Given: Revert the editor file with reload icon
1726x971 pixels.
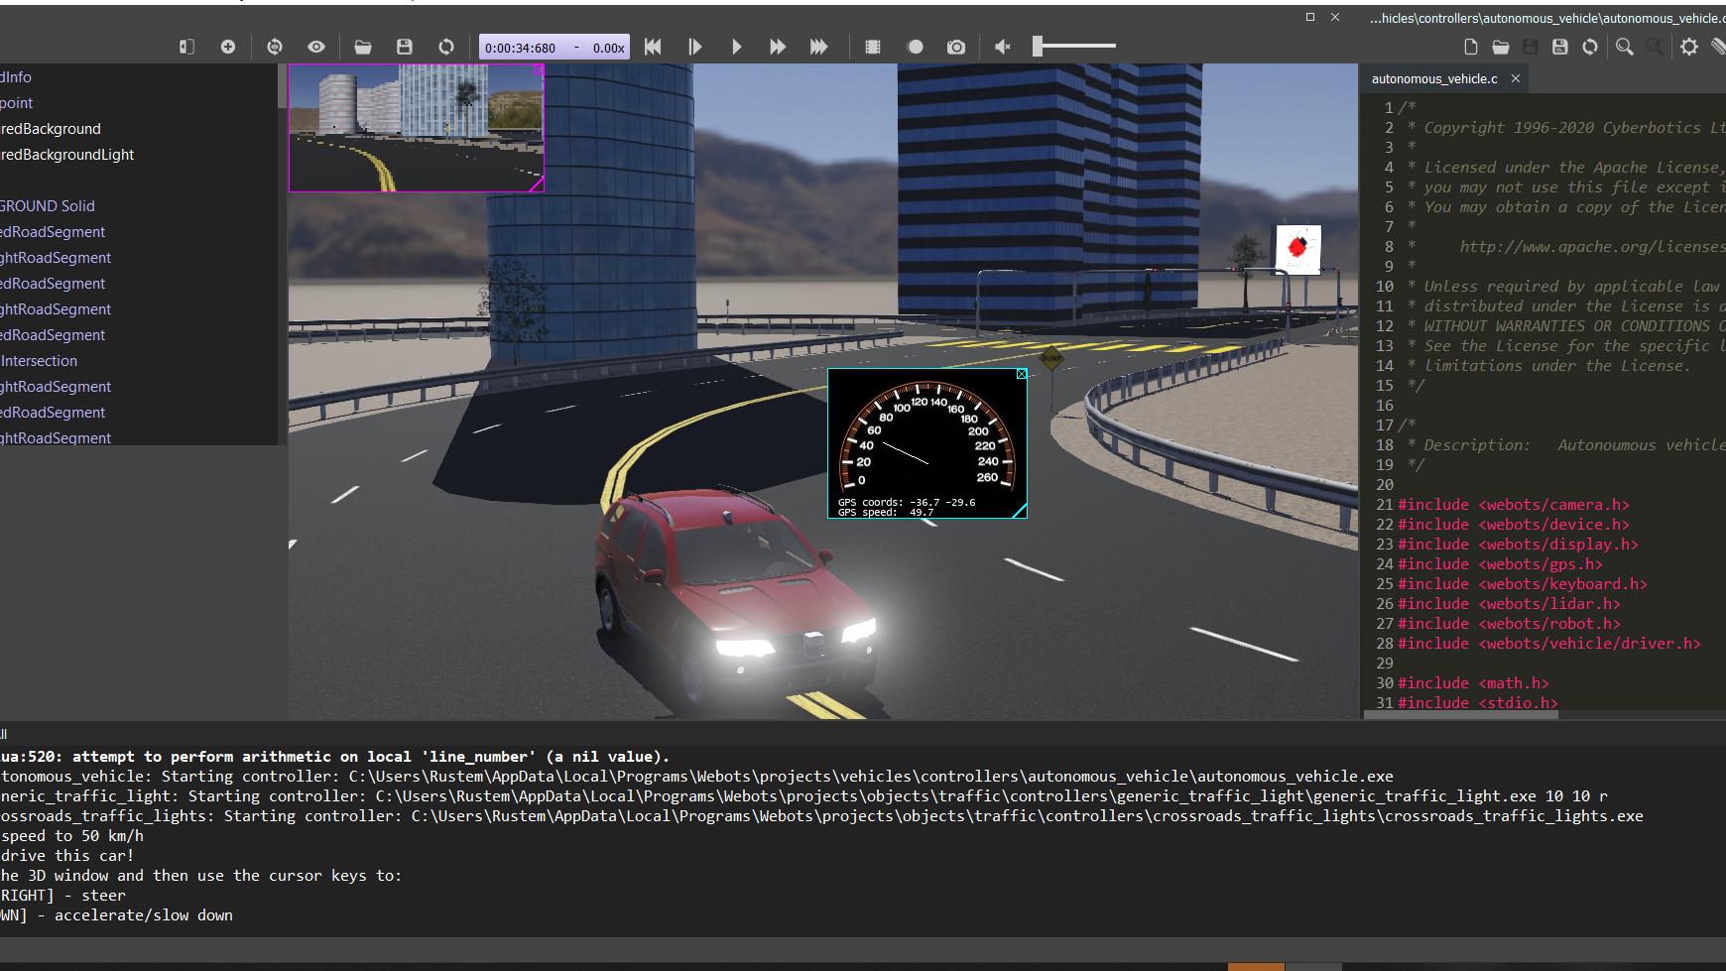Looking at the screenshot, I should click(1590, 47).
